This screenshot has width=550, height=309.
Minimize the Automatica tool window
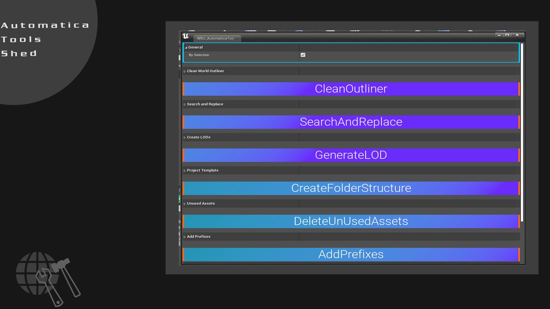point(499,35)
